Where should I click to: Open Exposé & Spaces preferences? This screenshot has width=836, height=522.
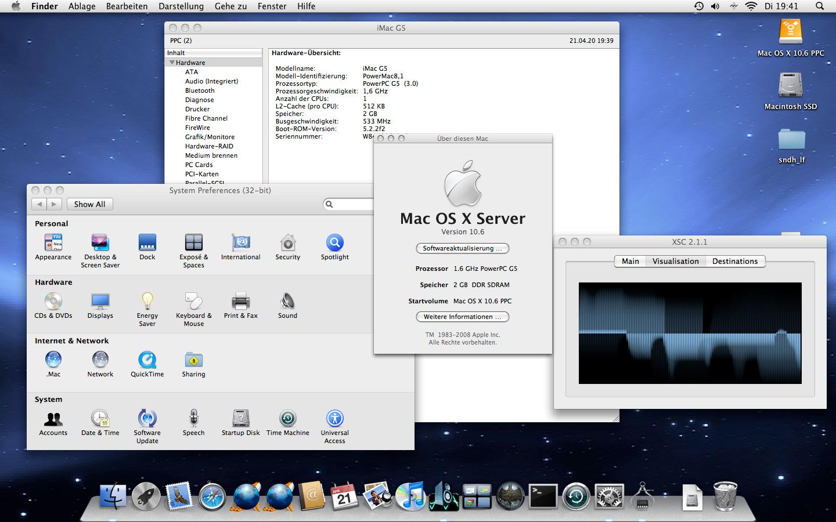(193, 243)
